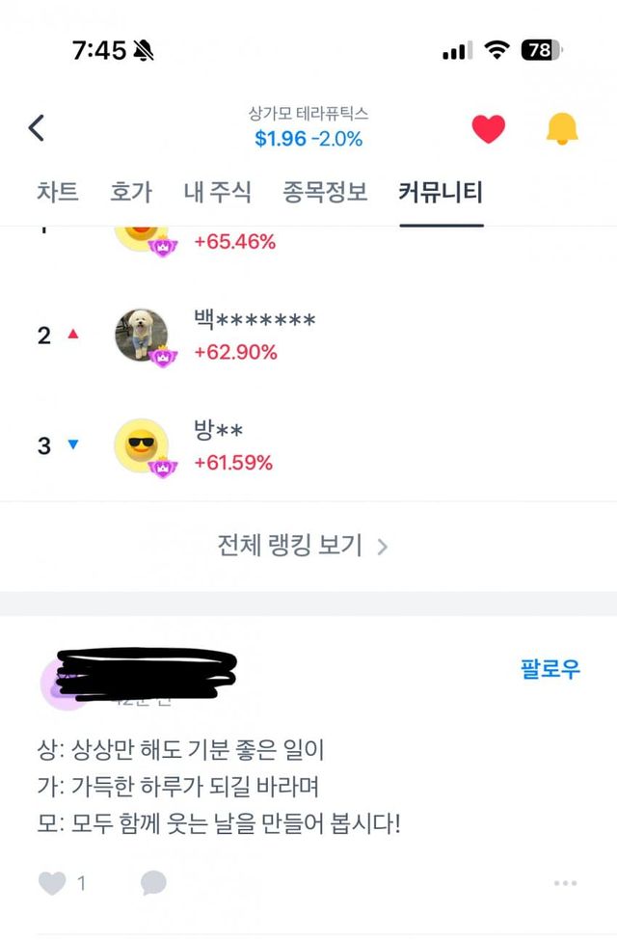
Task: Like the post using the heart icon
Action: (50, 881)
